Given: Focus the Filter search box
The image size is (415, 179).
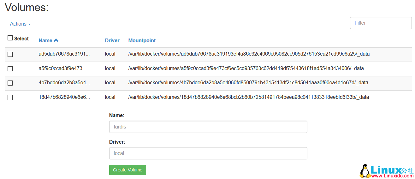Looking at the screenshot, I should click(381, 23).
